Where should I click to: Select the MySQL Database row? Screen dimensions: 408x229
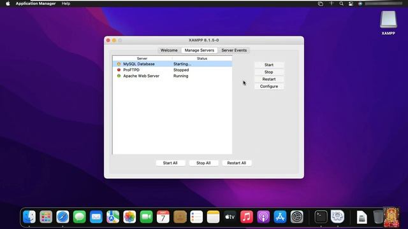[x=172, y=64]
